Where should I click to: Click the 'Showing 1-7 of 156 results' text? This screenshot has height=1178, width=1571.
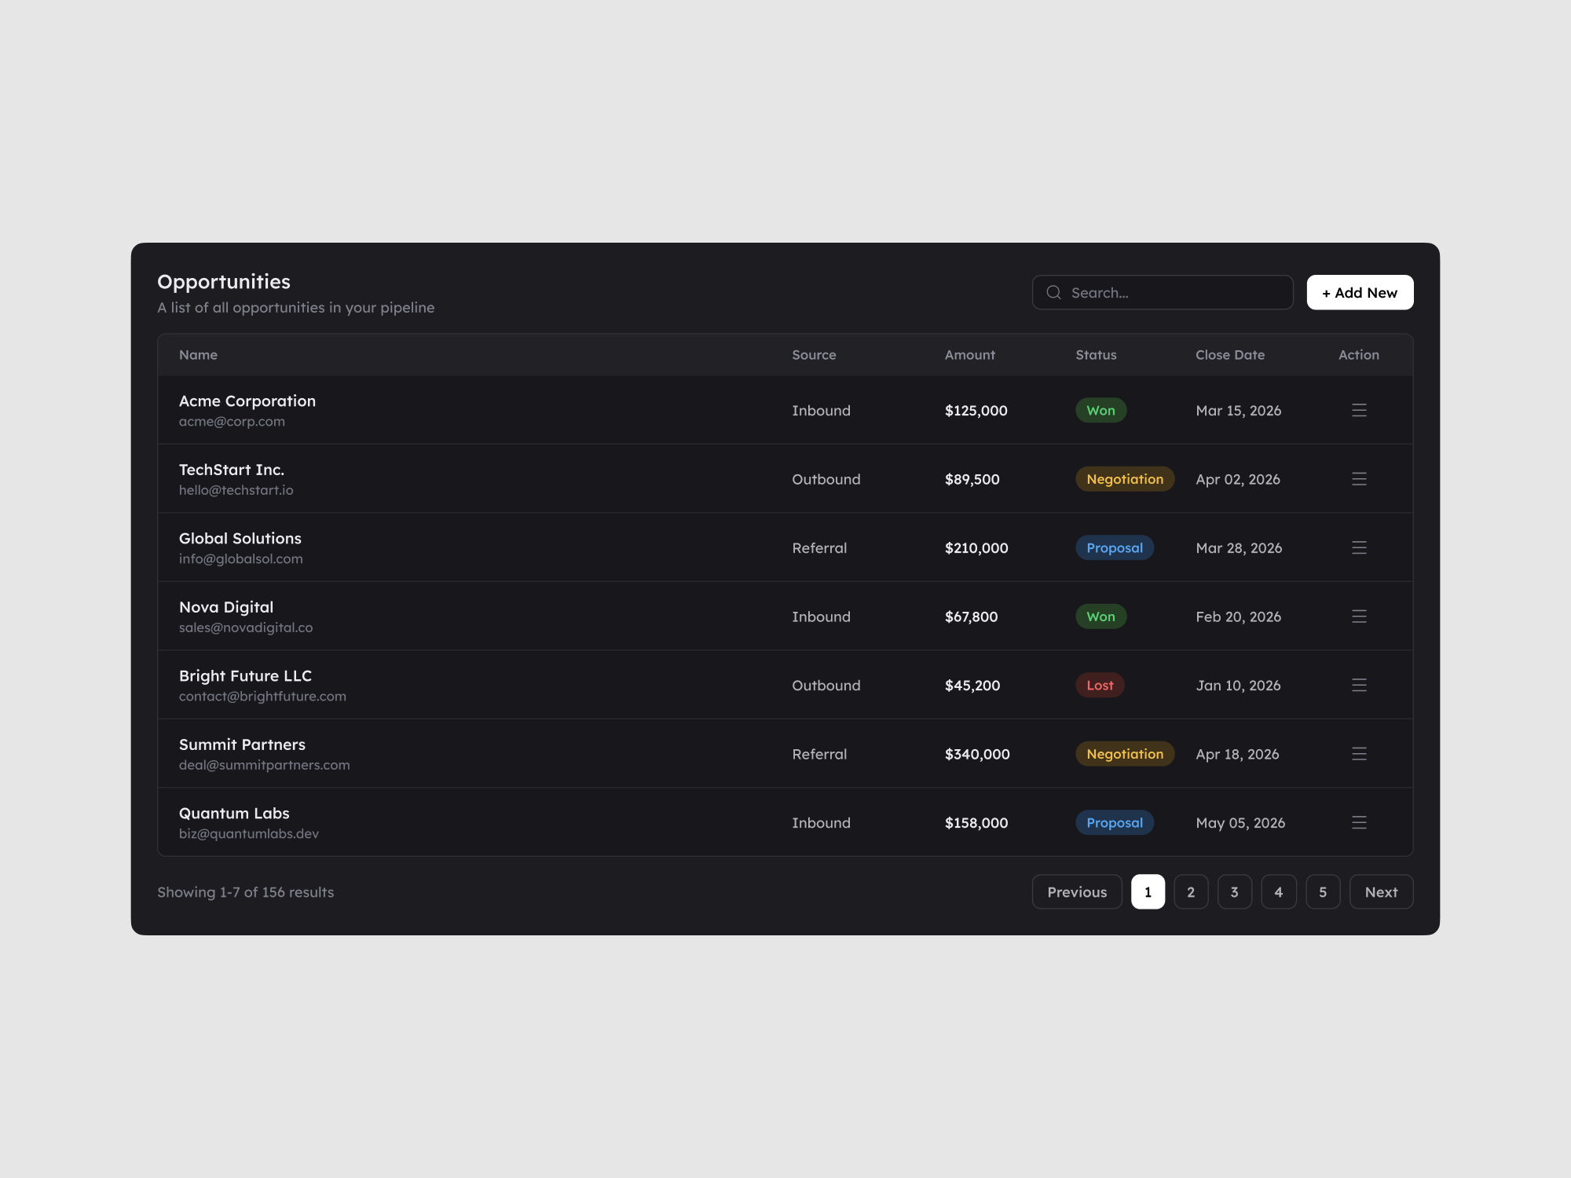245,892
